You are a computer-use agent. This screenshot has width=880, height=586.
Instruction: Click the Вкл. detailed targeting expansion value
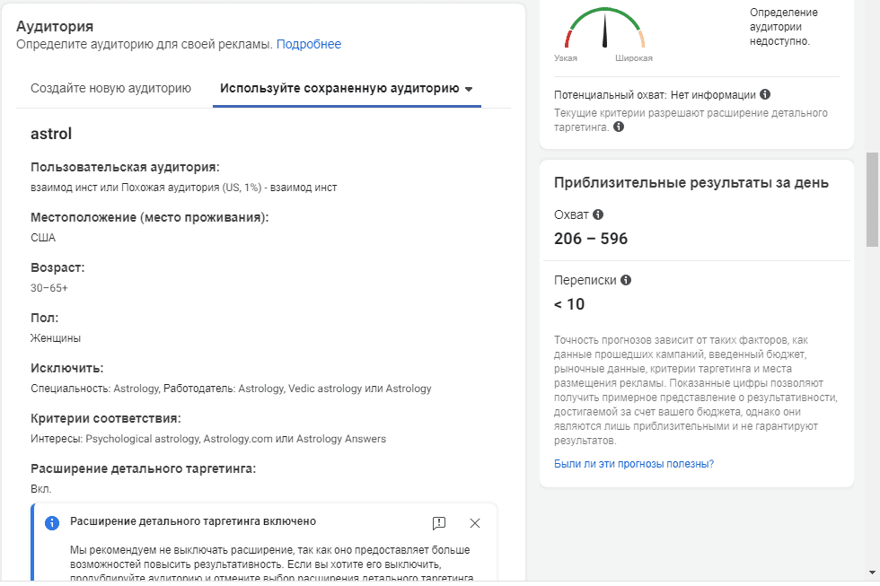click(41, 489)
